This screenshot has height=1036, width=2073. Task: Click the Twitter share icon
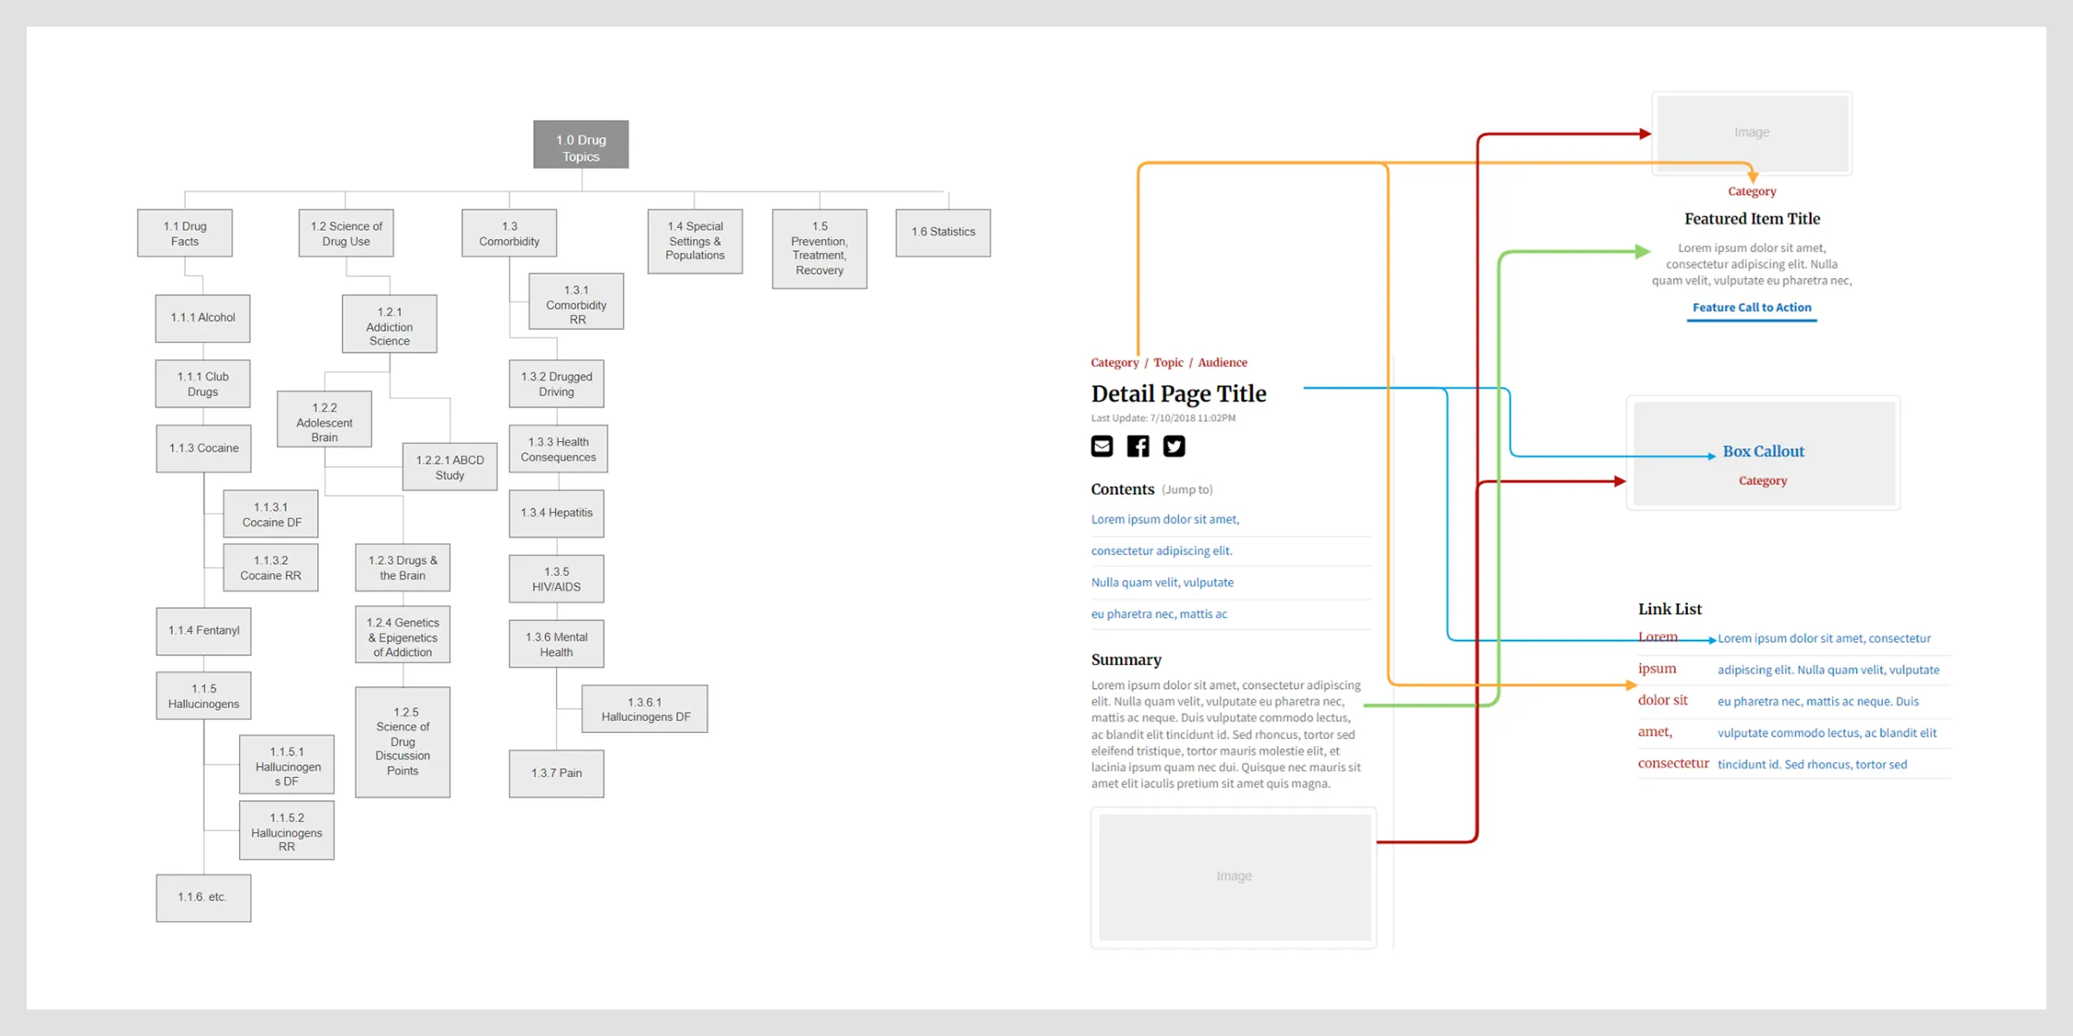click(x=1174, y=446)
